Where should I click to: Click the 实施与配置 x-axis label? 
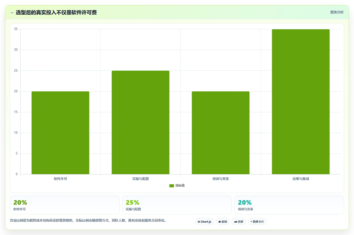pos(140,179)
